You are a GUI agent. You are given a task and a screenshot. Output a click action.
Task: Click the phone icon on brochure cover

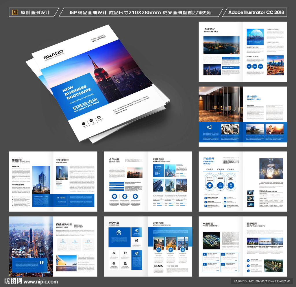(84, 124)
